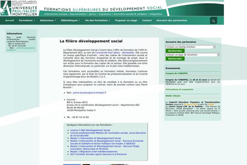247x165 pixels.
Task: Click the Université Paul-Valéry Montpellier logo
Action: click(19, 8)
